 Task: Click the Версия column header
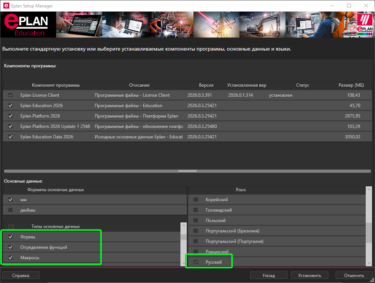(x=206, y=85)
